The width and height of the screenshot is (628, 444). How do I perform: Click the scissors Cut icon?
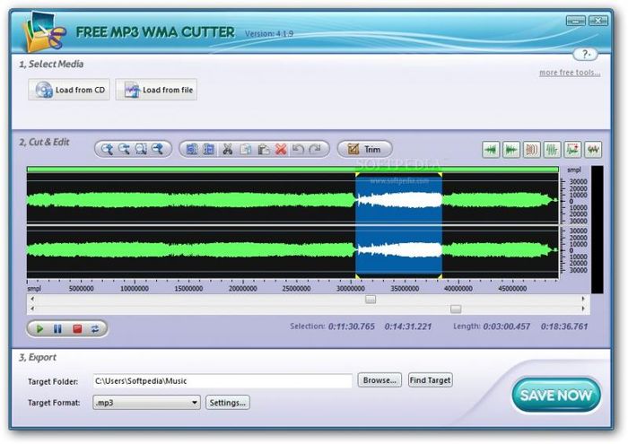coord(227,150)
